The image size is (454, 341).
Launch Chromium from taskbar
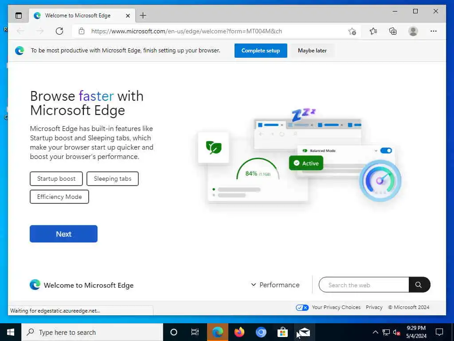click(x=261, y=332)
